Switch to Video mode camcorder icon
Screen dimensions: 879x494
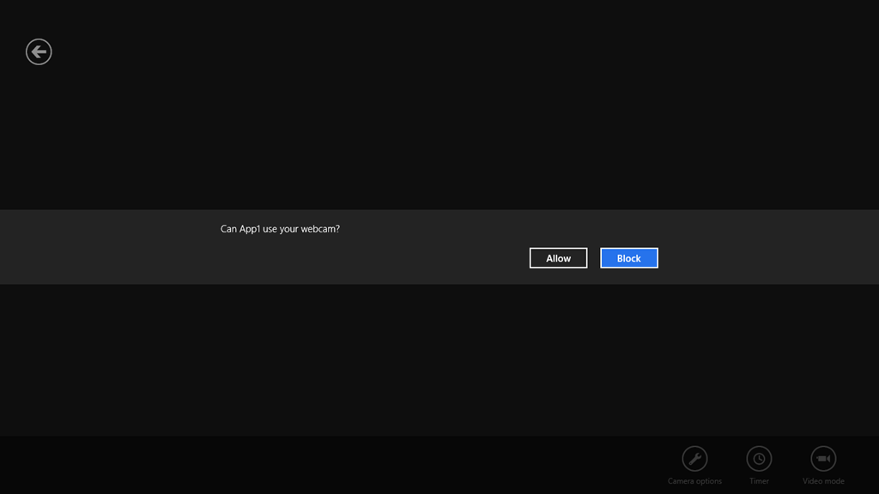click(823, 459)
